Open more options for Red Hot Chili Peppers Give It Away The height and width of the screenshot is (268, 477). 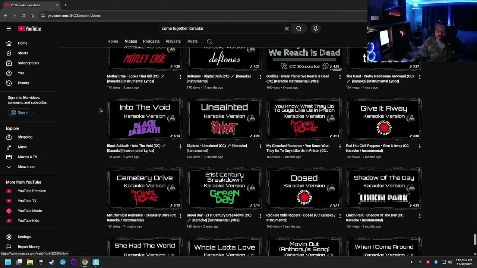coord(420,146)
